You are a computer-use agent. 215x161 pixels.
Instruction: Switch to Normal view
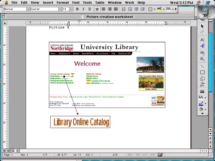4,151
